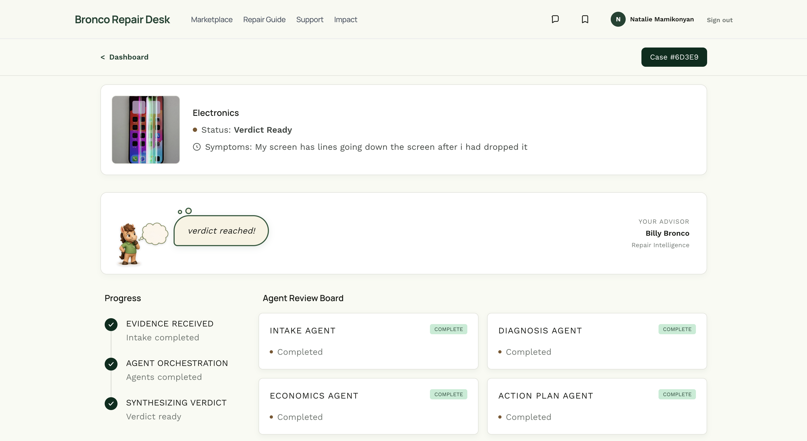
Task: Open the broken phone screen thumbnail
Action: (146, 129)
